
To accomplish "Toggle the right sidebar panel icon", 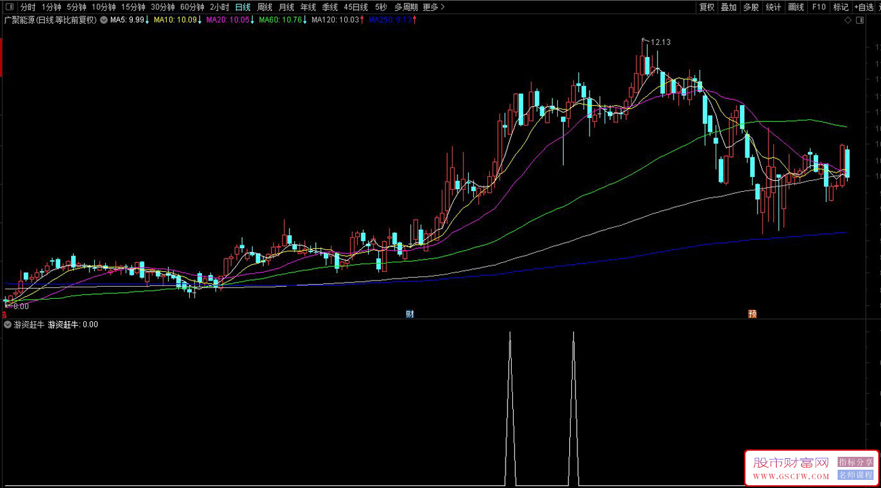I will coord(860,20).
